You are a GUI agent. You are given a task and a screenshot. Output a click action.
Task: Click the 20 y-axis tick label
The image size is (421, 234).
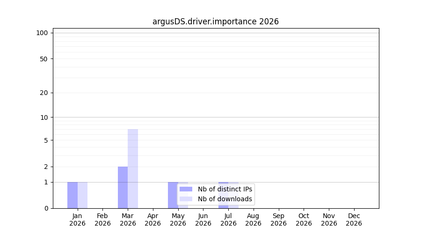(x=44, y=93)
